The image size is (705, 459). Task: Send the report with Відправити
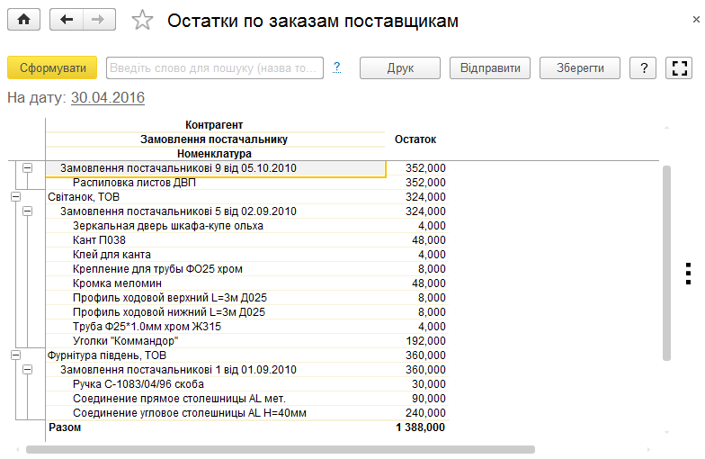click(490, 68)
